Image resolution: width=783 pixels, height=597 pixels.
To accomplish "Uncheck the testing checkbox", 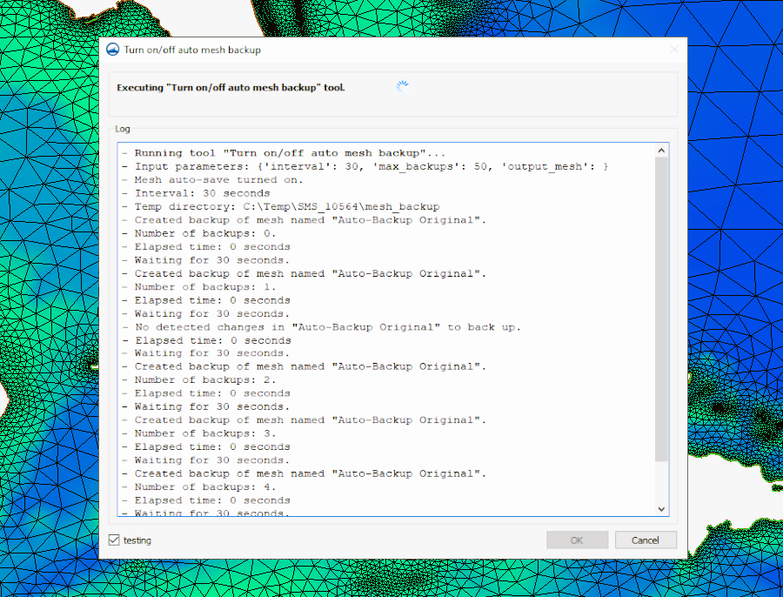I will click(x=114, y=540).
